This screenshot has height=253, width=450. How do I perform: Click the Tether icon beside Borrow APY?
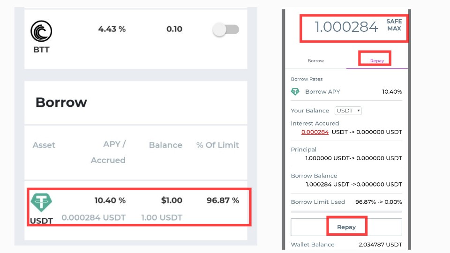click(295, 92)
